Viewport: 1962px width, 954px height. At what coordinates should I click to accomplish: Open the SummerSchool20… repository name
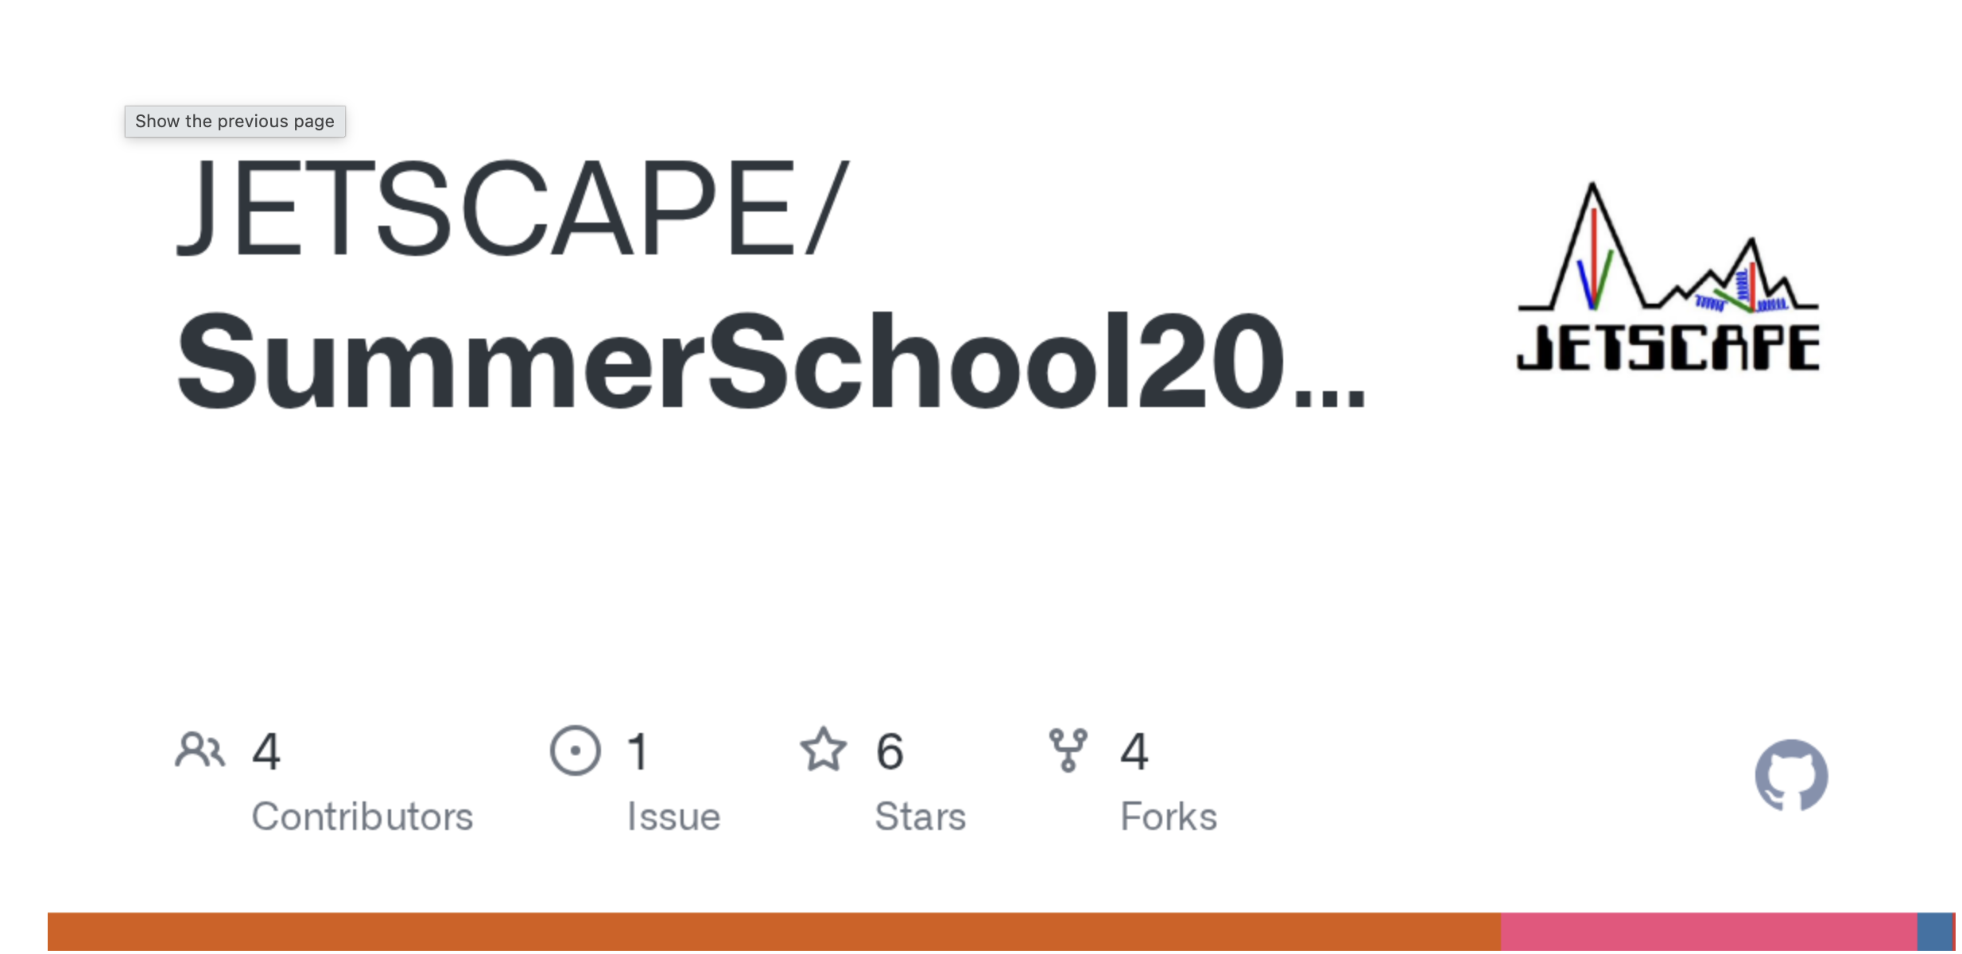tap(770, 363)
